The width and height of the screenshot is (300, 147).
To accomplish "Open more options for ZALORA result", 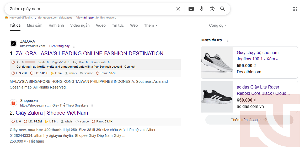I will click(x=74, y=46).
